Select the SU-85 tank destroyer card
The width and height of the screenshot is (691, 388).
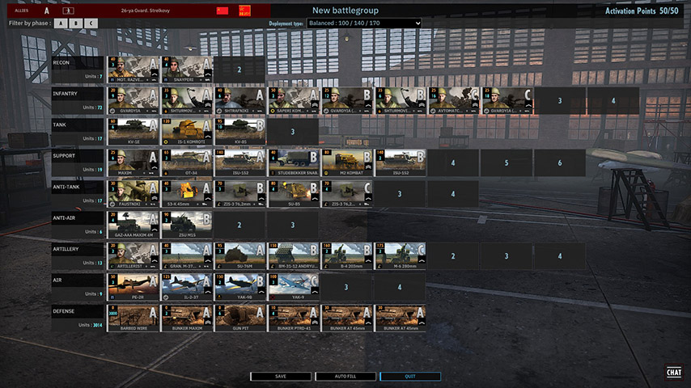[293, 194]
